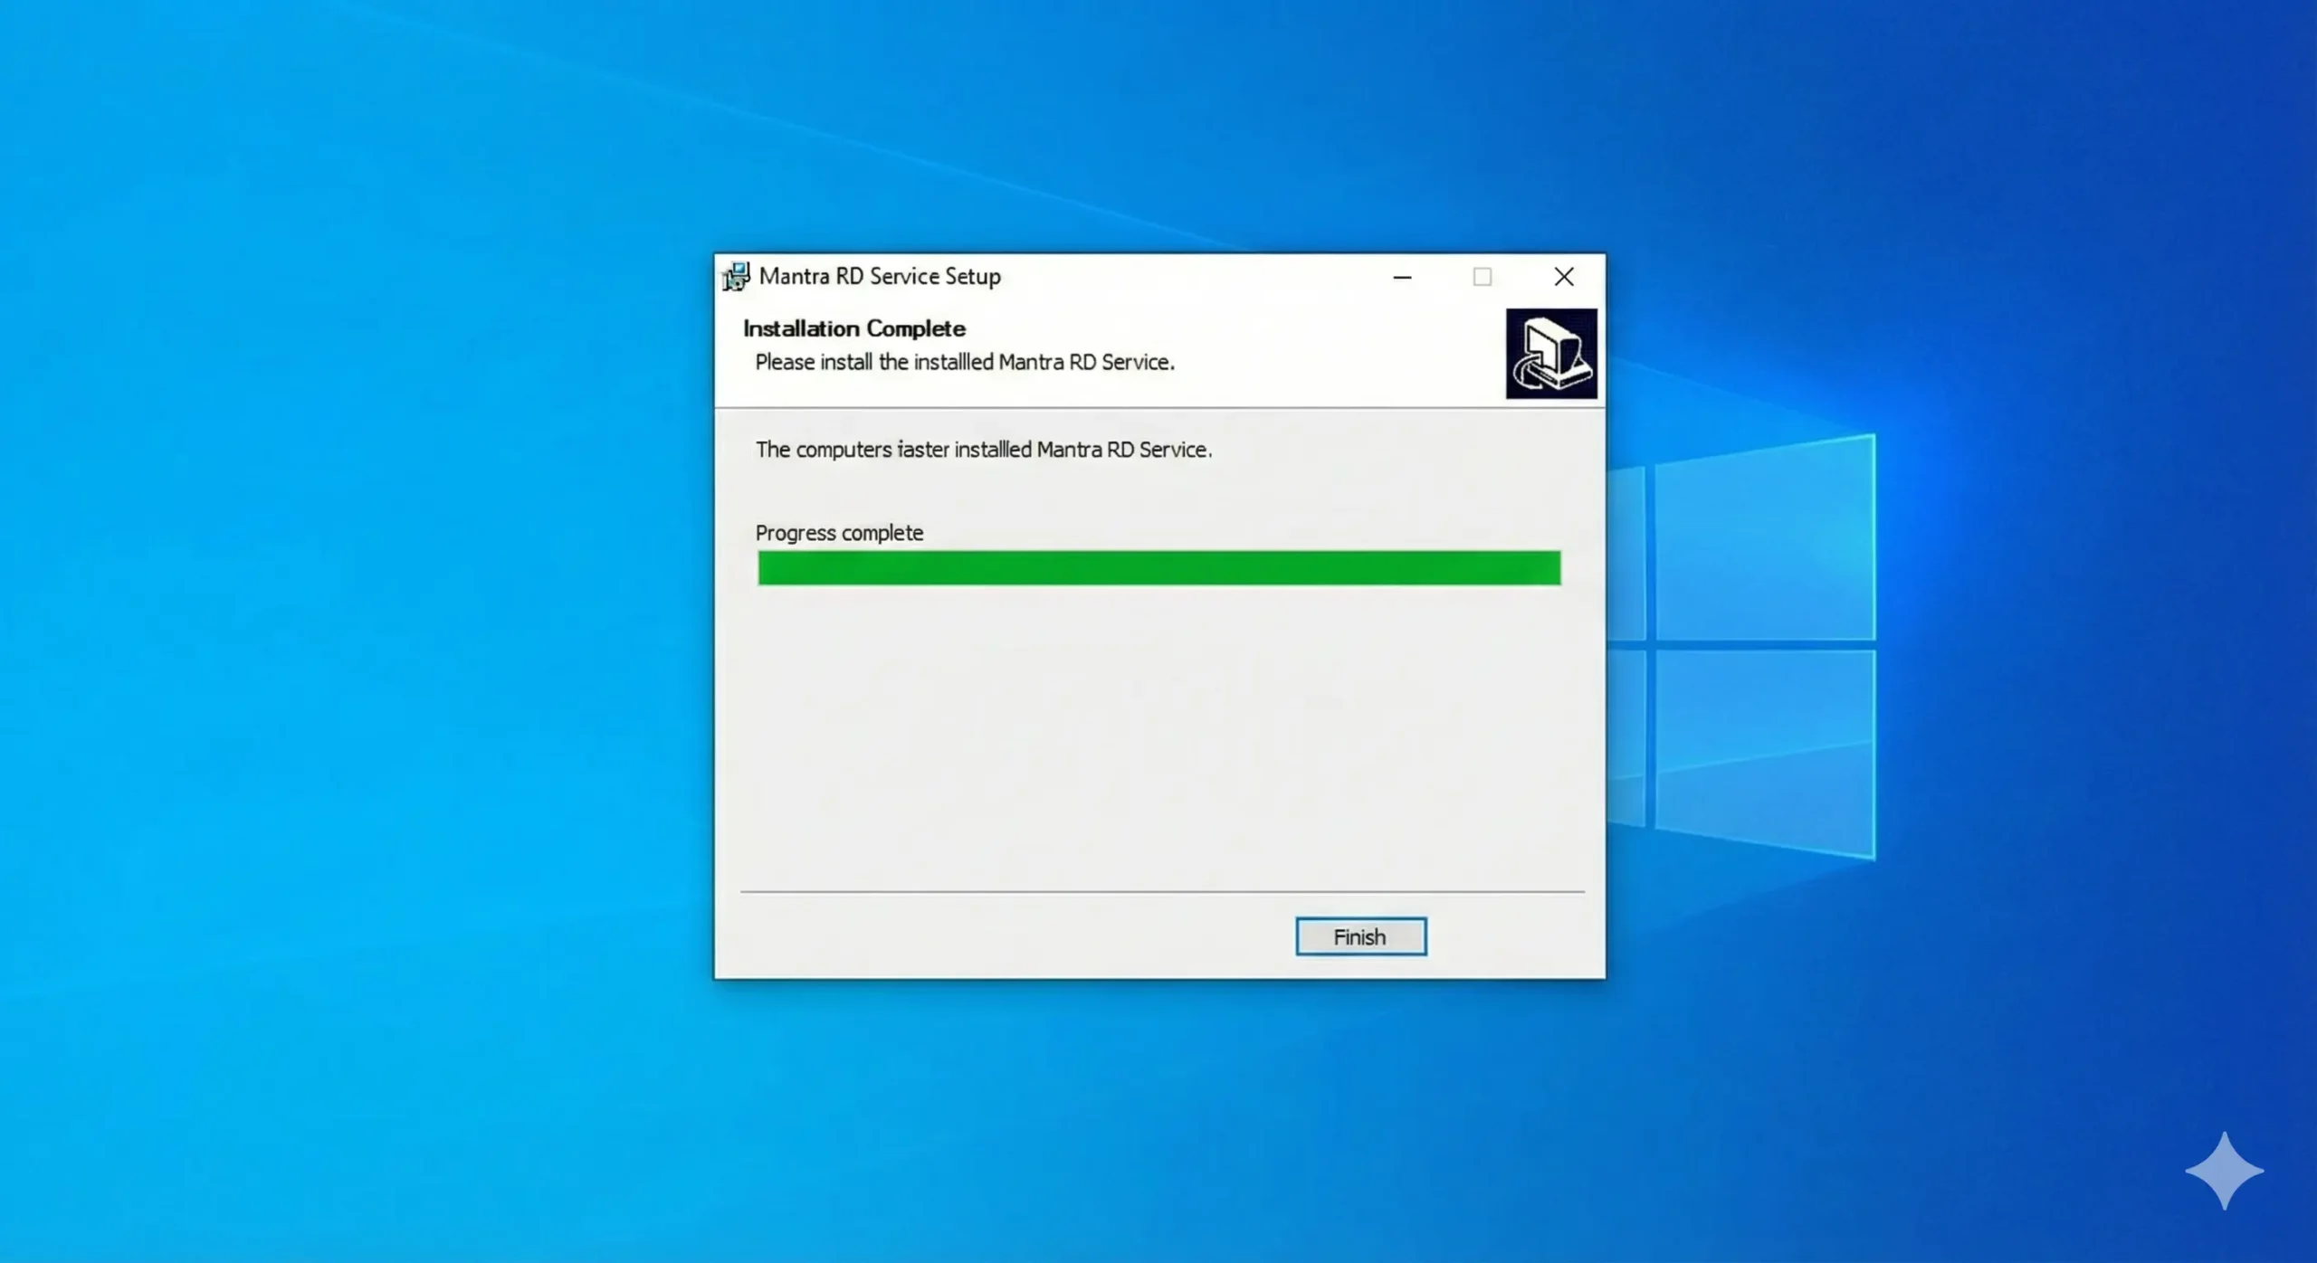Click the installer computer logo image
The height and width of the screenshot is (1263, 2317).
pos(1550,354)
